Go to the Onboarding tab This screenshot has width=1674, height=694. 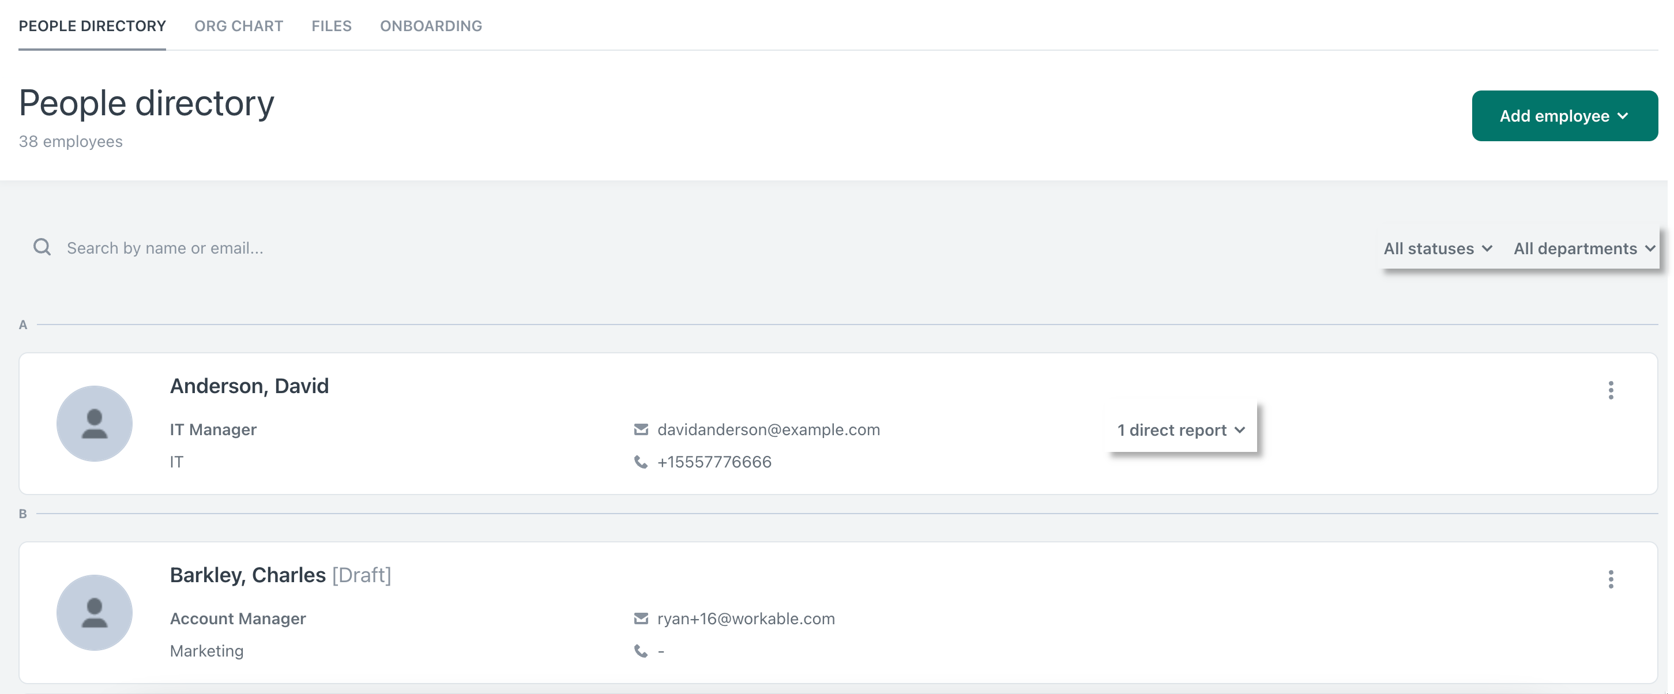click(431, 26)
